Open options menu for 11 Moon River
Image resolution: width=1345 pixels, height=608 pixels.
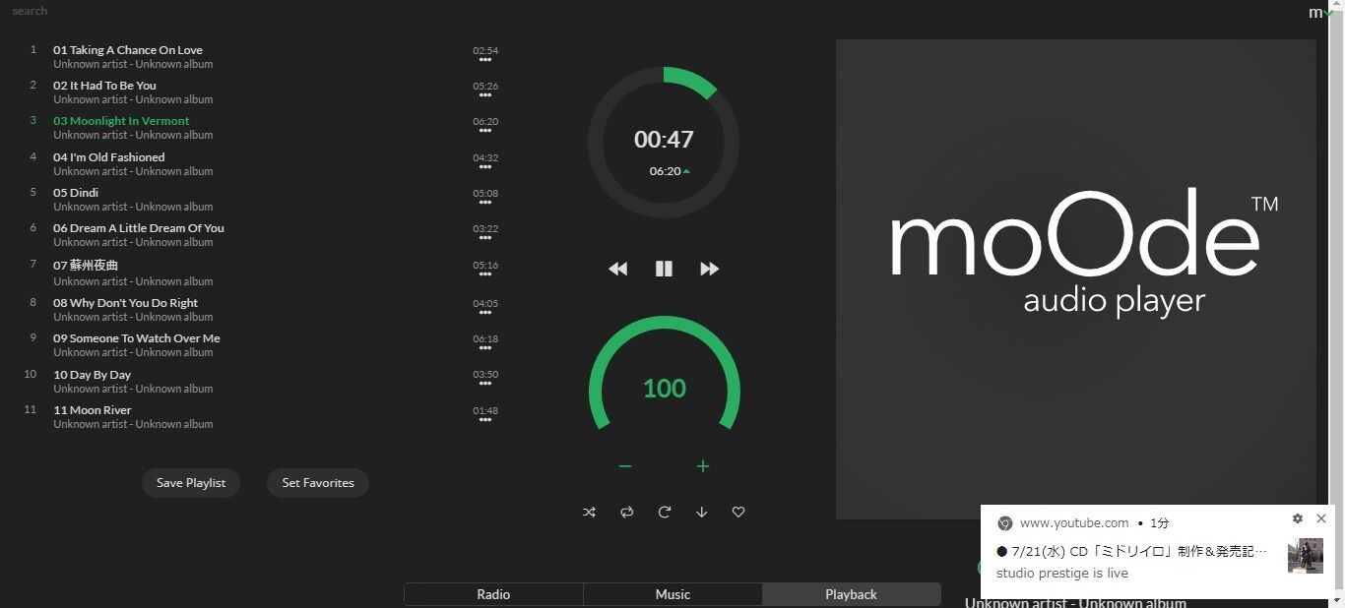(485, 420)
